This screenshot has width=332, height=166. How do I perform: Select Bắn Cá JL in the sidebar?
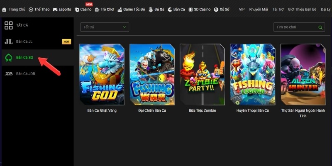coord(38,41)
